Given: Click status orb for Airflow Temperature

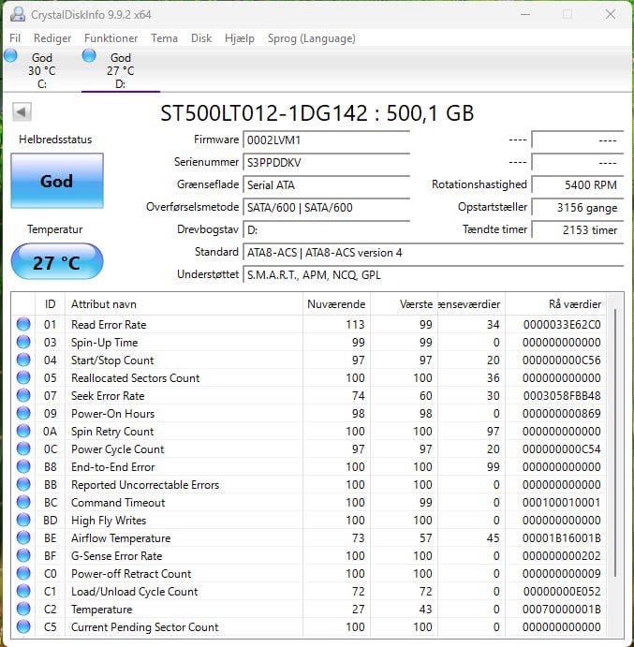Looking at the screenshot, I should [x=23, y=537].
